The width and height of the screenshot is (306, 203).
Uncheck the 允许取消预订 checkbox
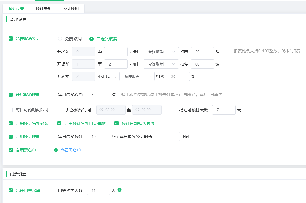10,38
